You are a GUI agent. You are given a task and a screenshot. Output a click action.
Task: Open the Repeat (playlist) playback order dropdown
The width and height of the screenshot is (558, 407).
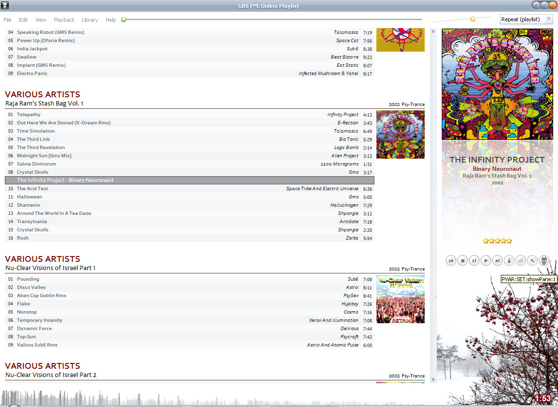(x=527, y=19)
